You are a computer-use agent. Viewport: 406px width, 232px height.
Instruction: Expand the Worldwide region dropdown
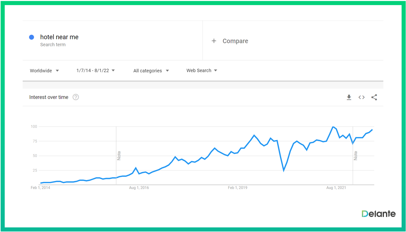[x=44, y=71]
